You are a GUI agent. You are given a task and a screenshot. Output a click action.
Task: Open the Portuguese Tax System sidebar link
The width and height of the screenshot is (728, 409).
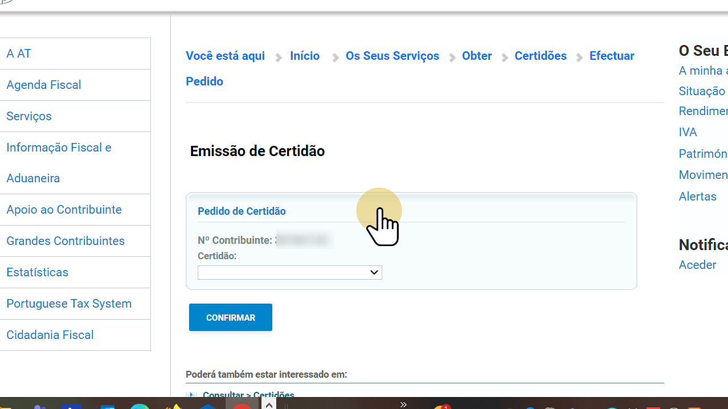[x=68, y=304]
